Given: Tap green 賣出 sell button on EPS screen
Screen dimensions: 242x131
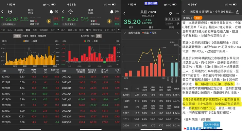Looking at the screenshot, I should (x=117, y=24).
